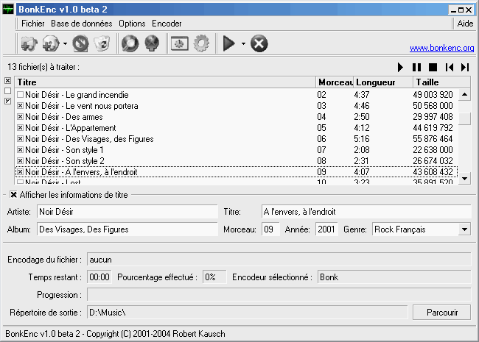Stop encoding with the round X icon
Viewport: 479px width, 342px height.
coord(259,43)
